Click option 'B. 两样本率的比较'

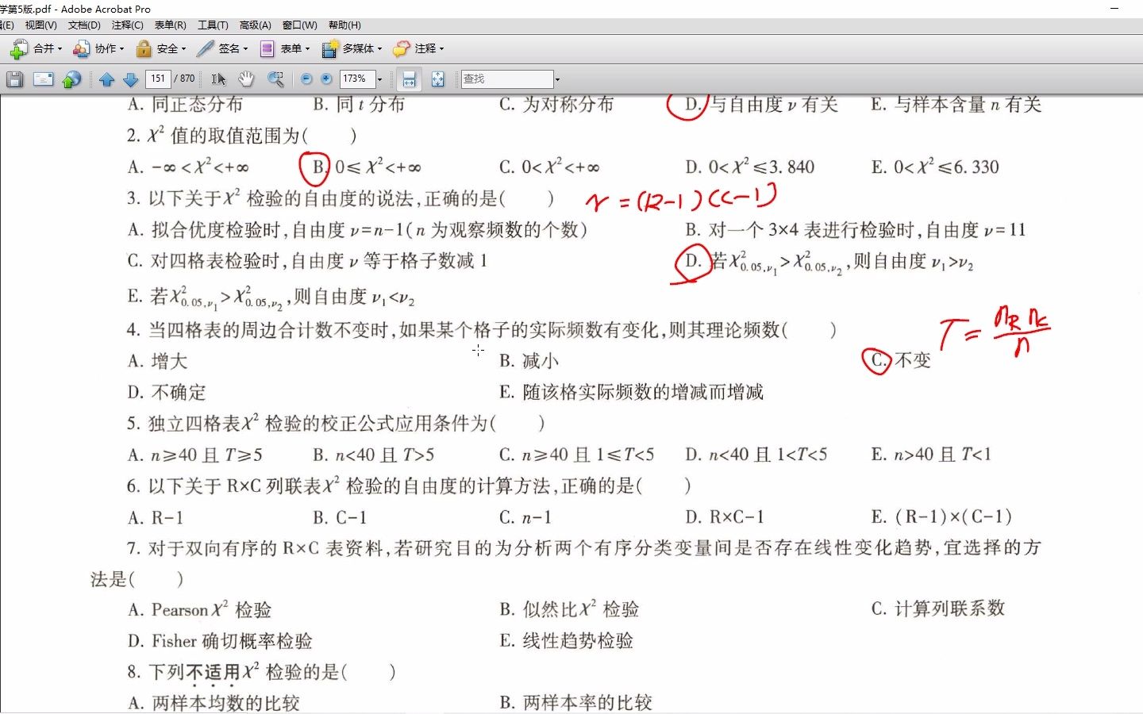[575, 702]
